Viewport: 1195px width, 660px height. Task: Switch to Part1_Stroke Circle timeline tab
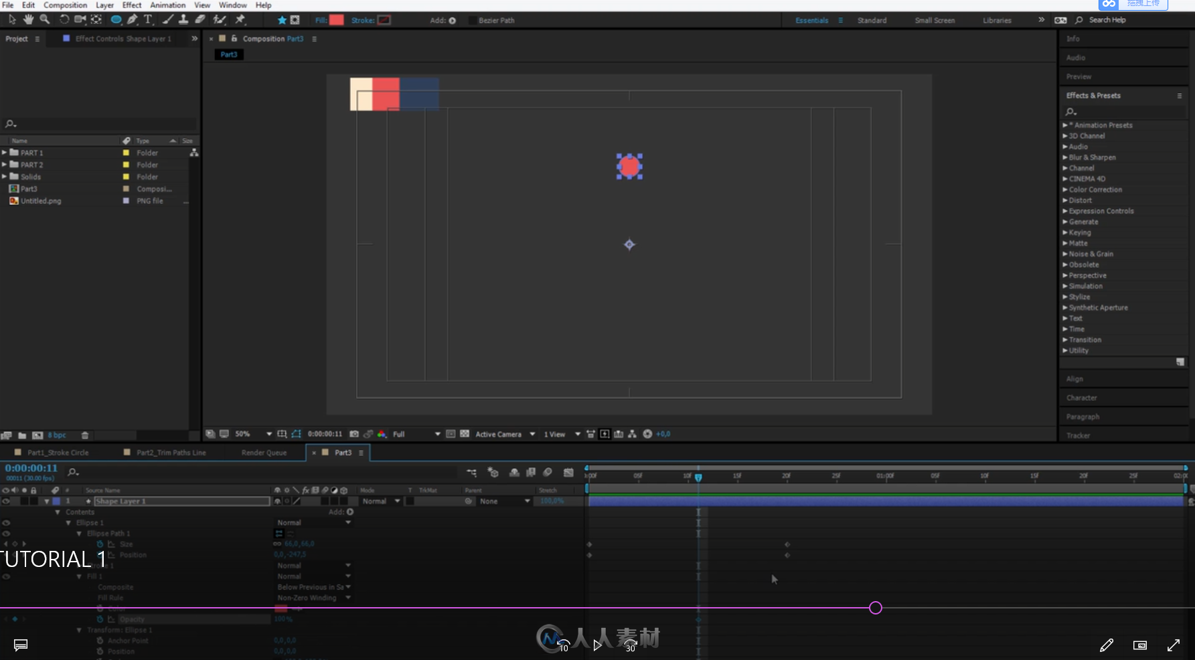(x=58, y=452)
